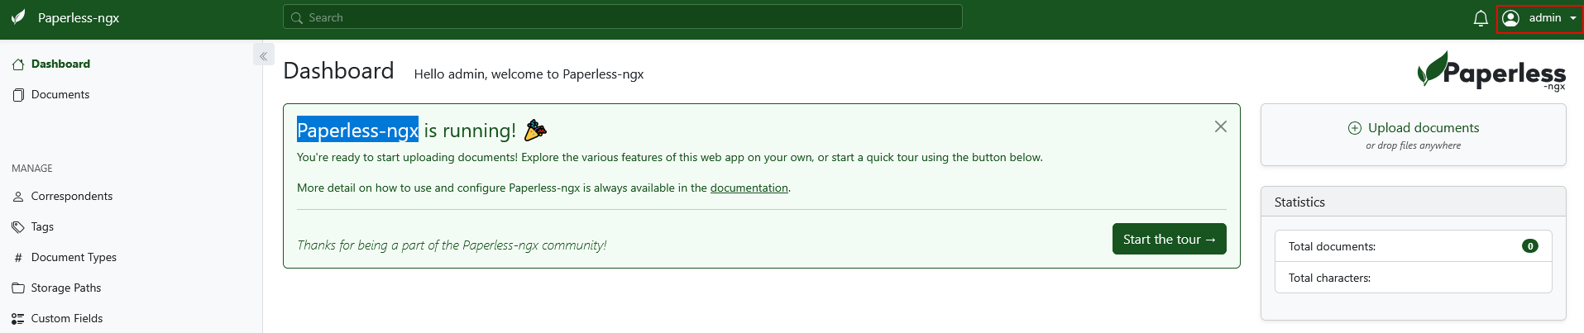Image resolution: width=1584 pixels, height=333 pixels.
Task: Dismiss the welcome banner with the X
Action: coord(1221,126)
